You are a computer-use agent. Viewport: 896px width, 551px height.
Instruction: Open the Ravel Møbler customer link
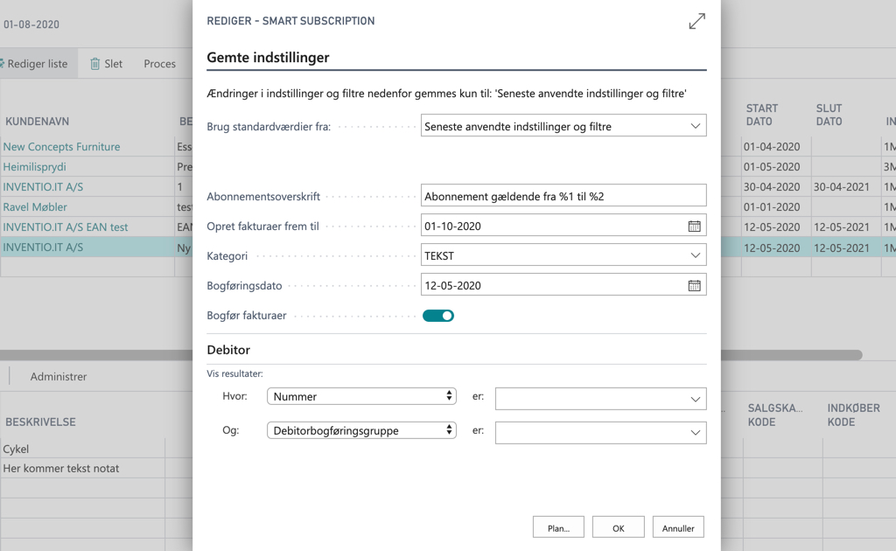coord(35,206)
